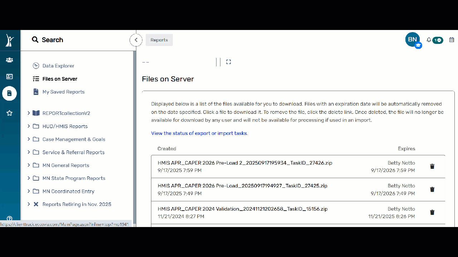Click the REPORTcollectionV2 book icon
The height and width of the screenshot is (257, 458).
tap(36, 113)
